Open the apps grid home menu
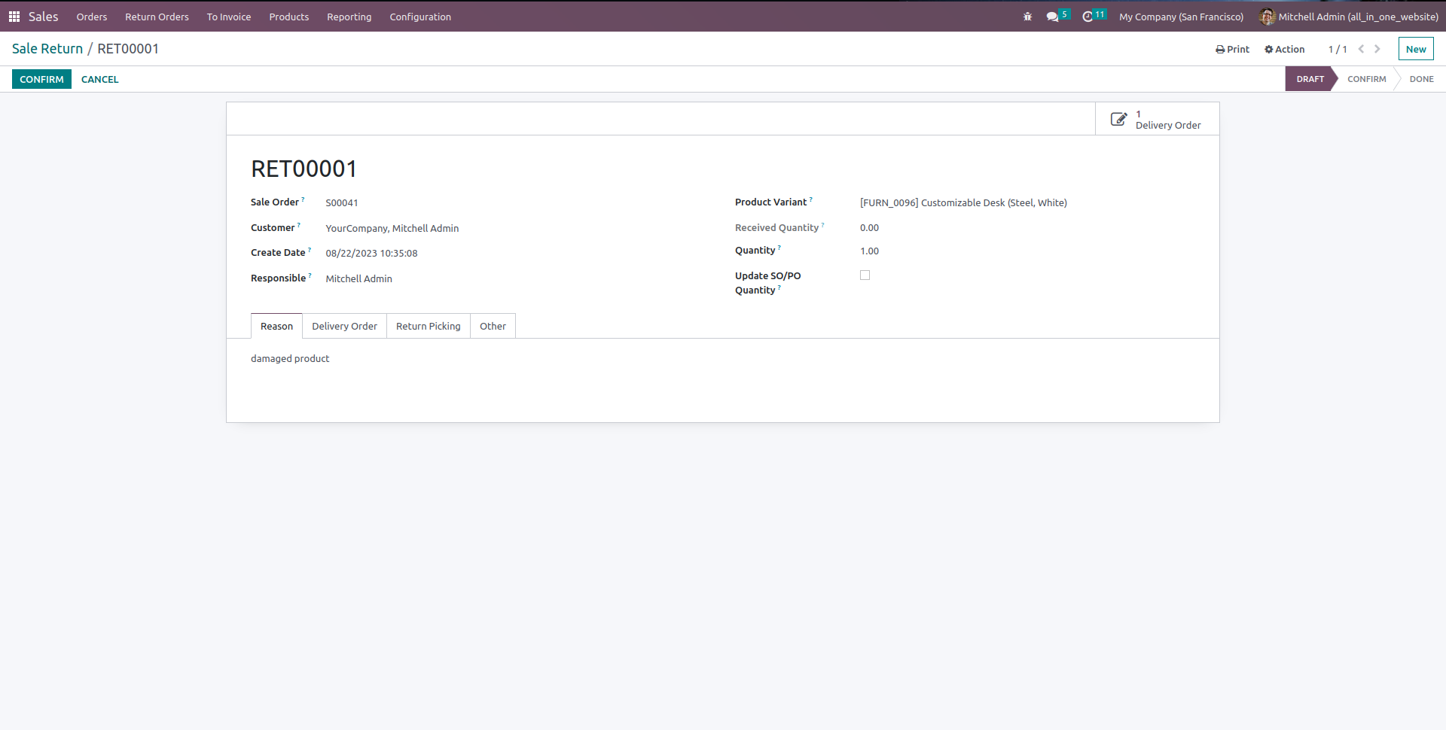1446x730 pixels. point(14,17)
